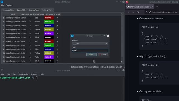This screenshot has height=101, width=179.
Task: Click the Port input field
Action: tap(90, 50)
